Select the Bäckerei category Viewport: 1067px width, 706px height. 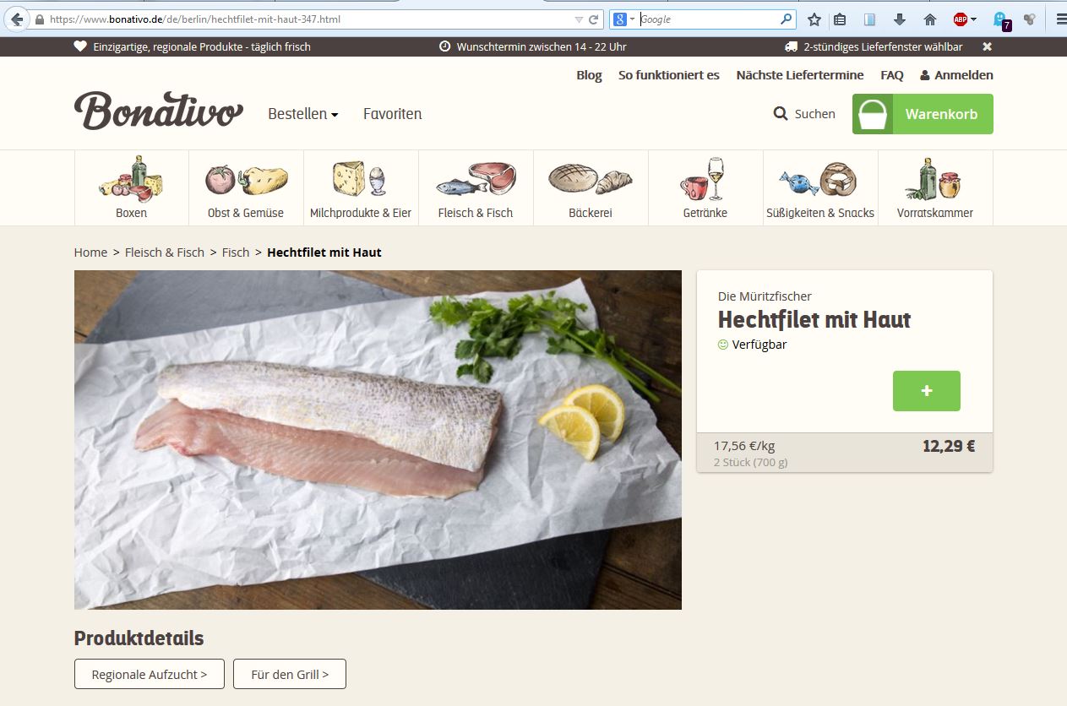(x=591, y=188)
